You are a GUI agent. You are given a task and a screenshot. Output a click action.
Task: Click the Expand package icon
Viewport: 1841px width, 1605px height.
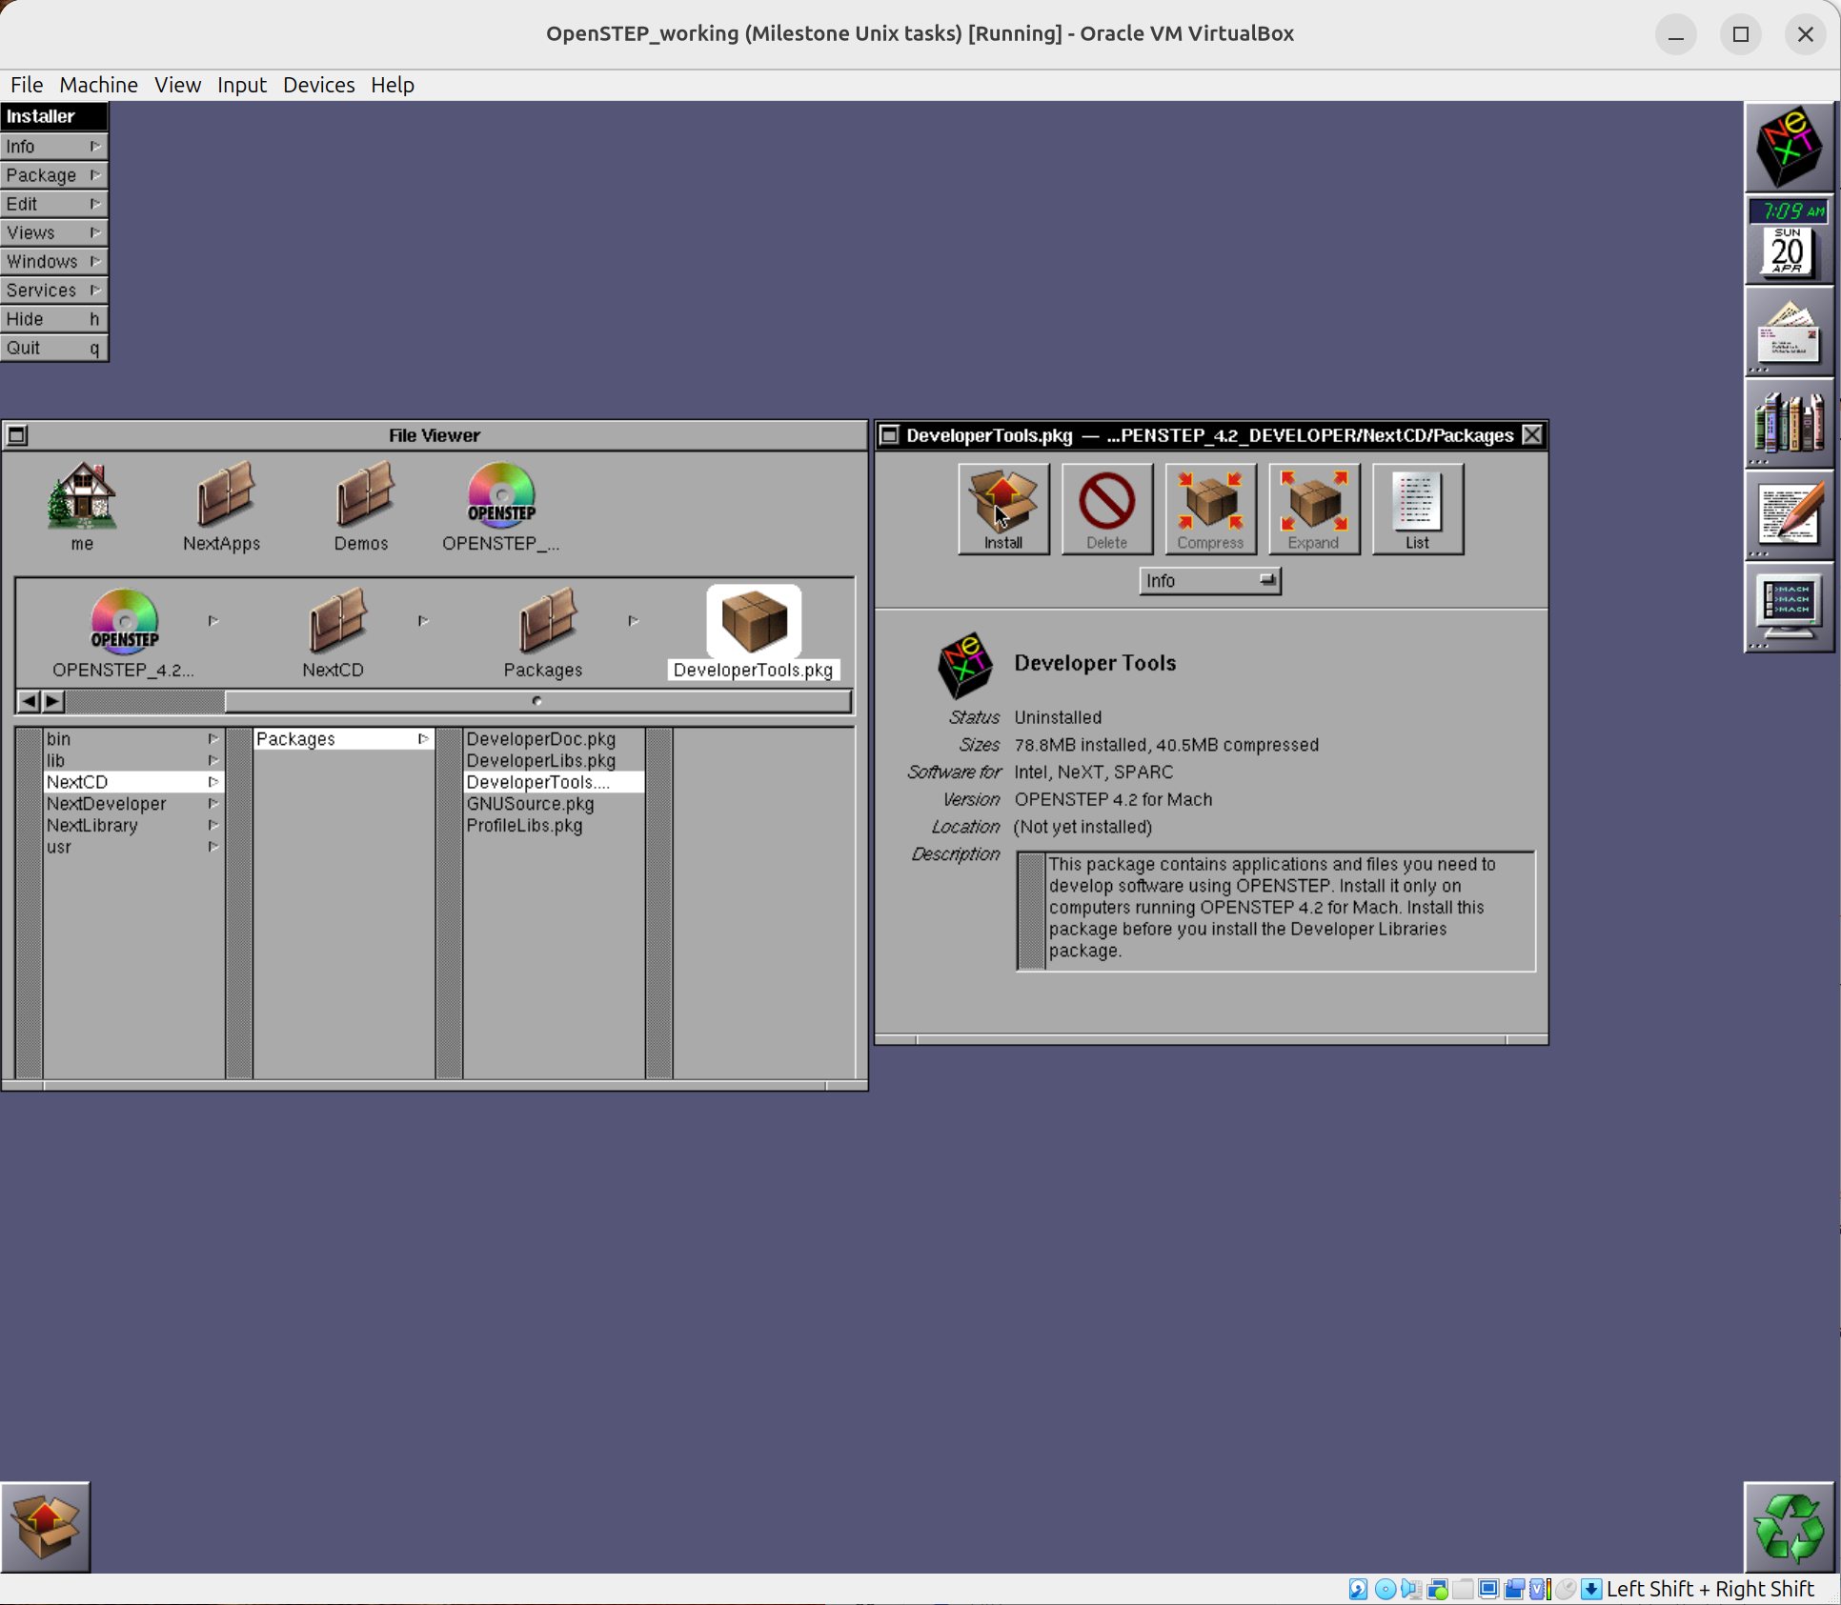(1313, 508)
